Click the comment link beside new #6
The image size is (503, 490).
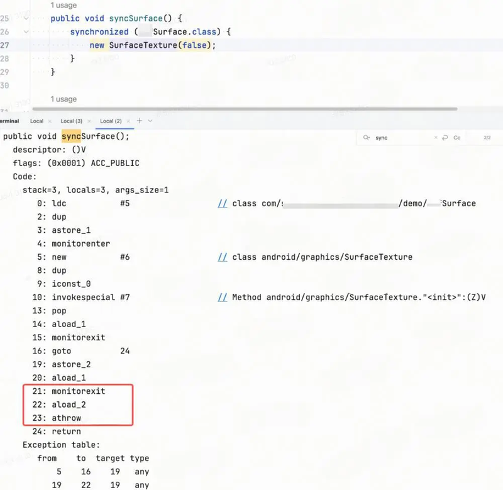(223, 257)
